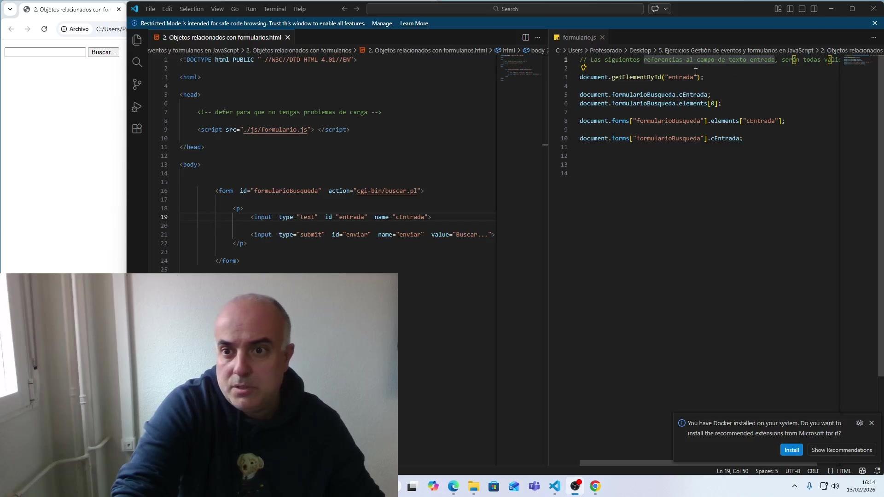Open the Go menu
Image resolution: width=884 pixels, height=497 pixels.
coord(235,9)
